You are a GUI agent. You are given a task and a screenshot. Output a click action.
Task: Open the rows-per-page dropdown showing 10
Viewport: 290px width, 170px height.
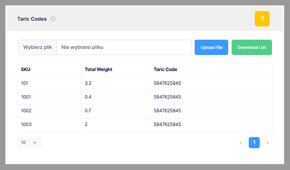30,143
